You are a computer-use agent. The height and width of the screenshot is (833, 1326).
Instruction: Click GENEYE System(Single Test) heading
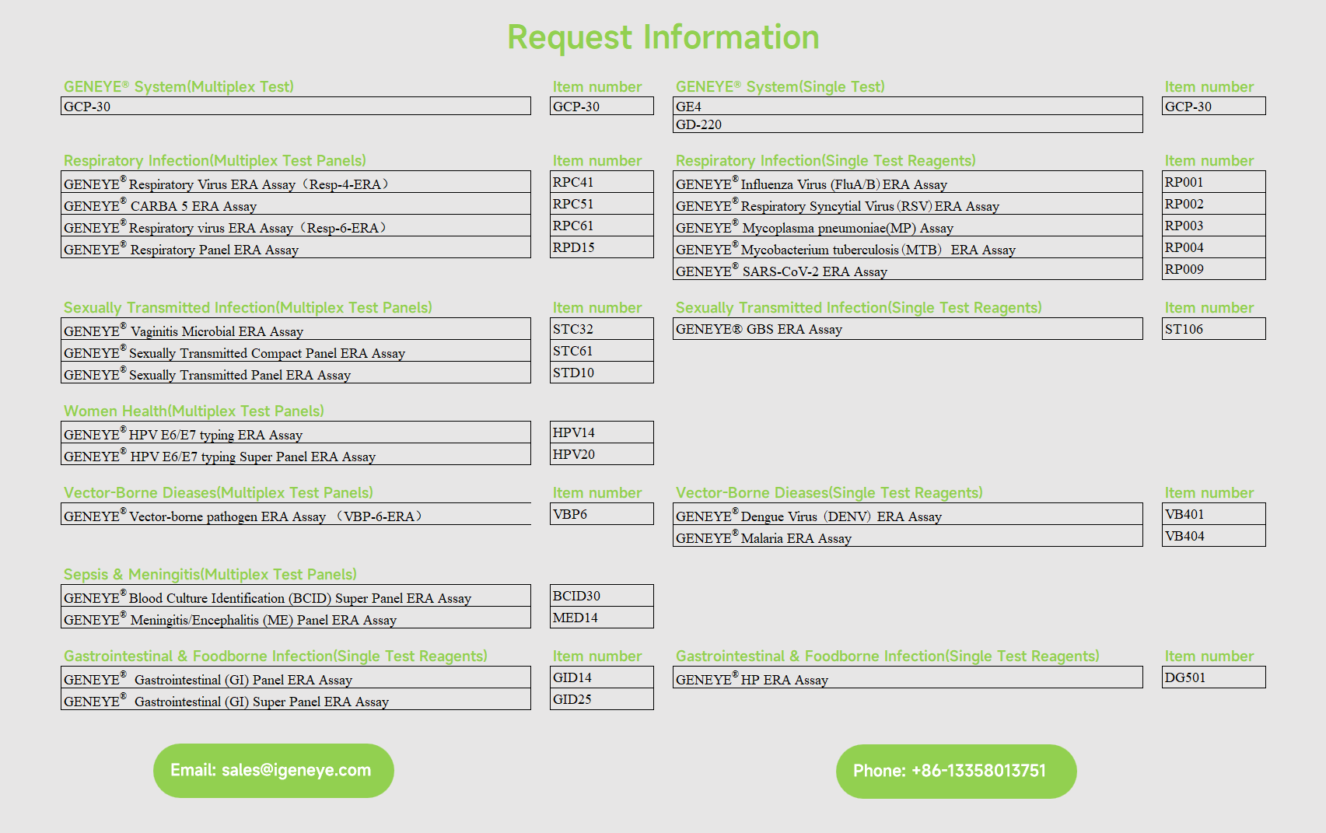[780, 87]
